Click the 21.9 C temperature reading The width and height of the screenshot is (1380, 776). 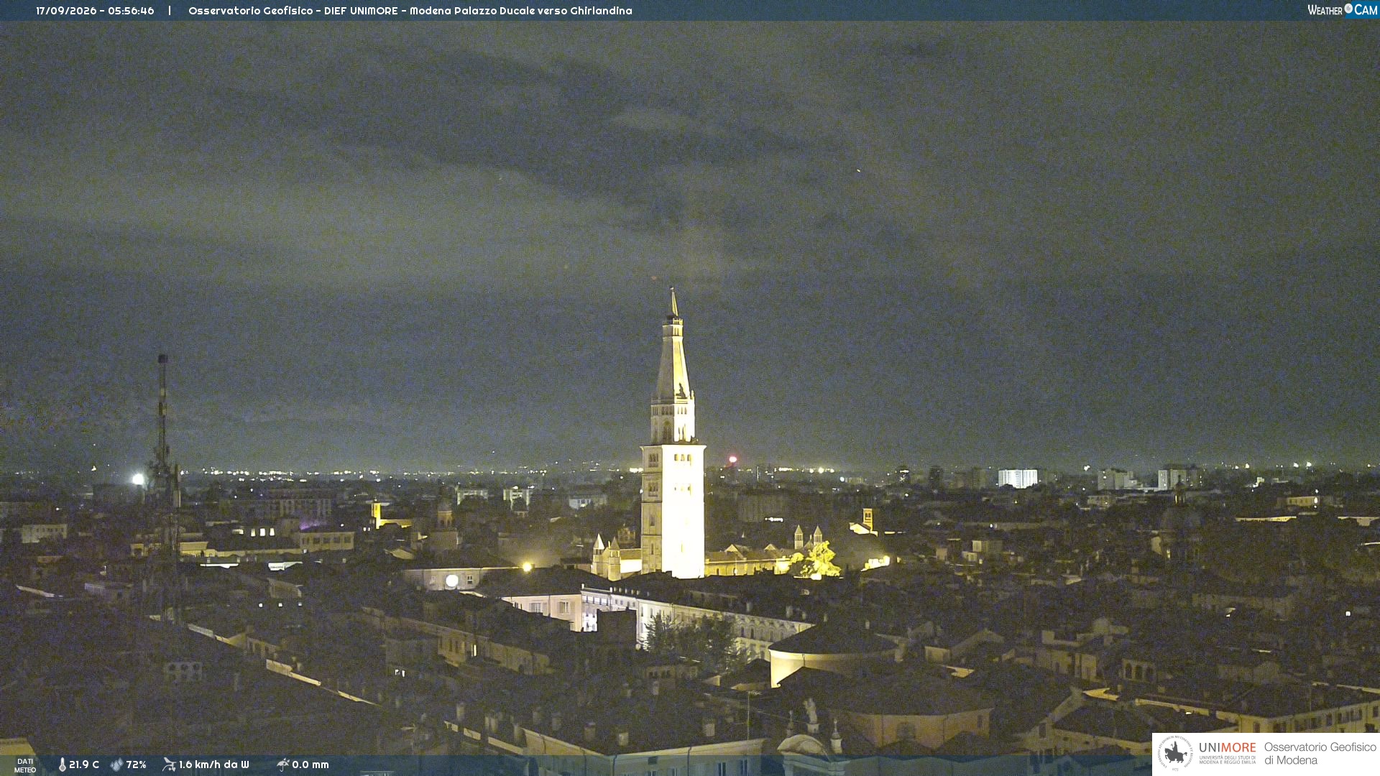[x=84, y=765]
